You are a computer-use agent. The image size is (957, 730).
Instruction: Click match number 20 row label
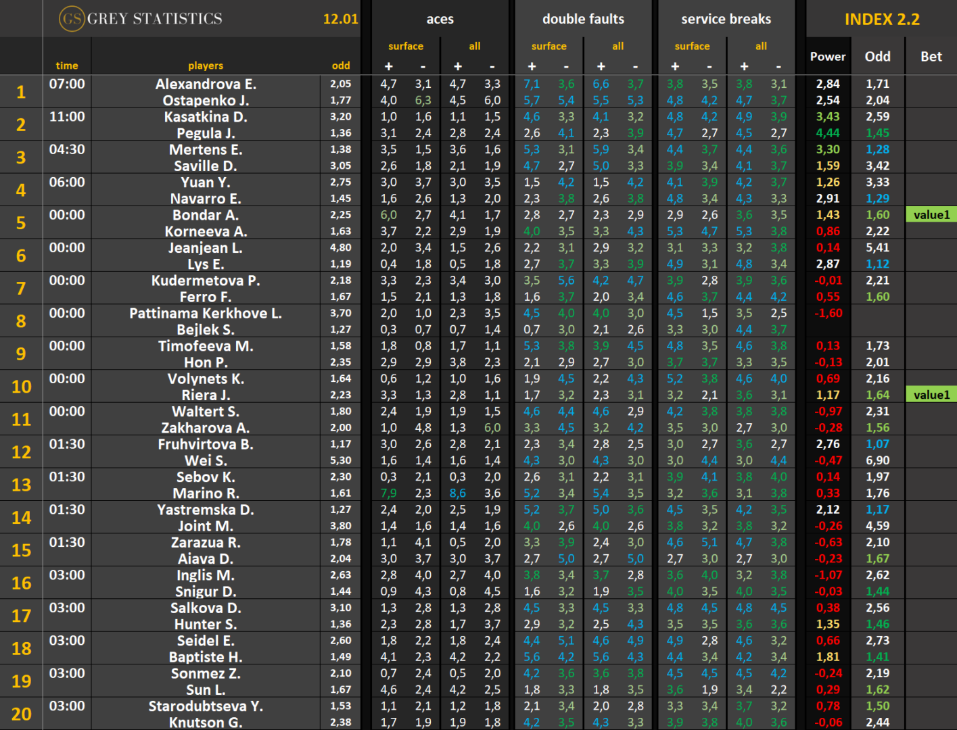pyautogui.click(x=21, y=714)
